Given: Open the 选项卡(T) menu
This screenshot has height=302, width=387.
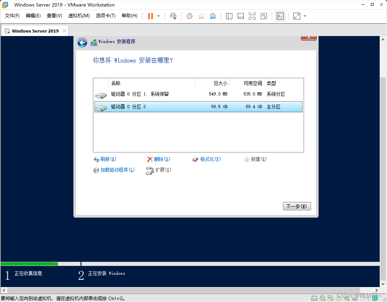Looking at the screenshot, I should click(106, 16).
